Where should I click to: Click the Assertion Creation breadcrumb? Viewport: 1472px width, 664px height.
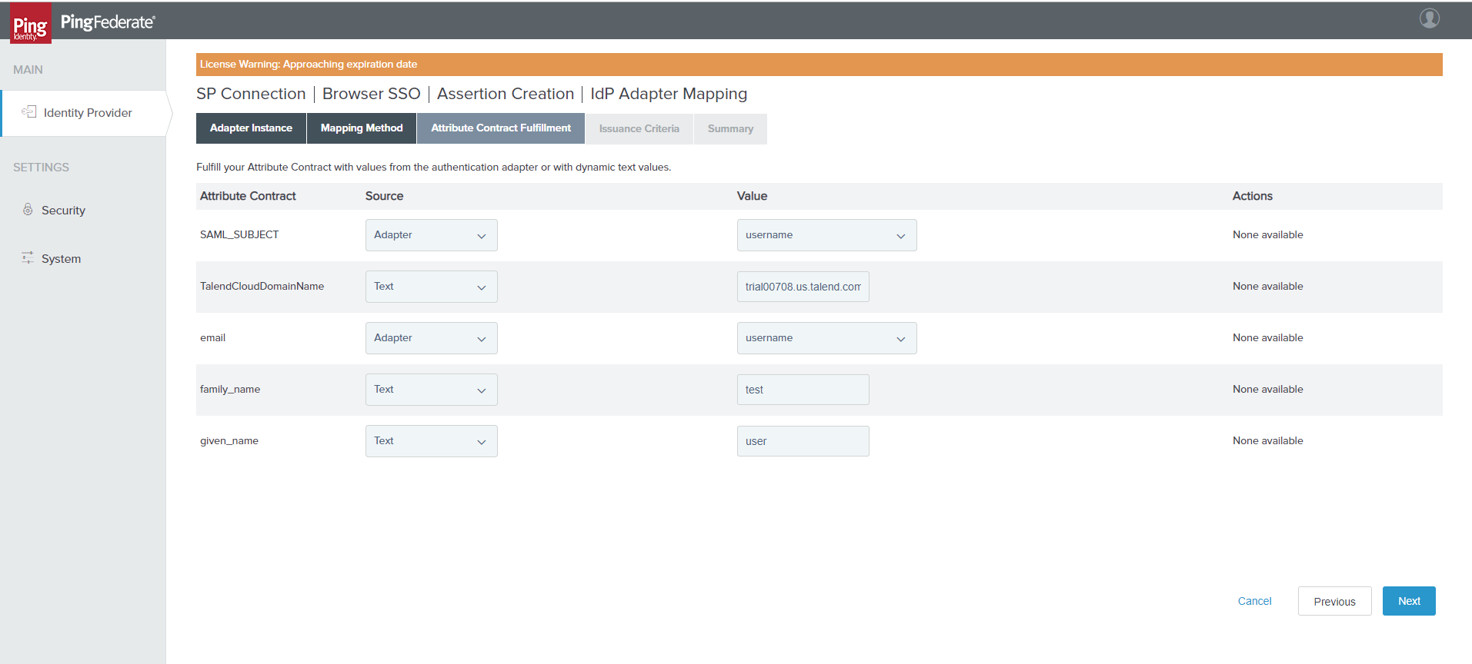[506, 94]
